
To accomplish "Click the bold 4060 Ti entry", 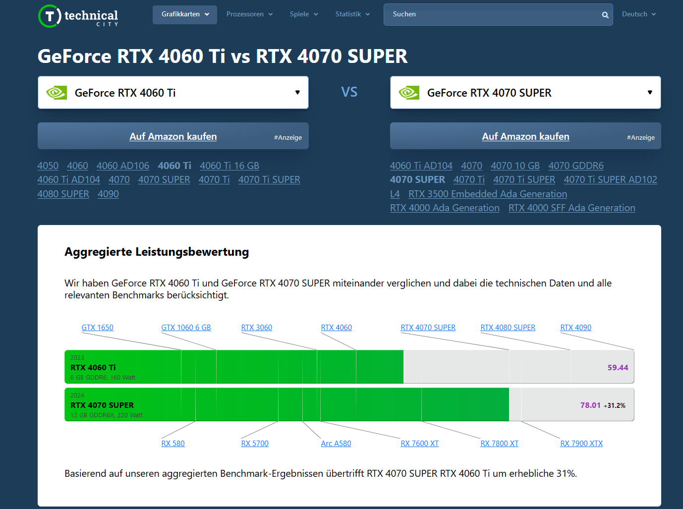I will click(x=174, y=166).
